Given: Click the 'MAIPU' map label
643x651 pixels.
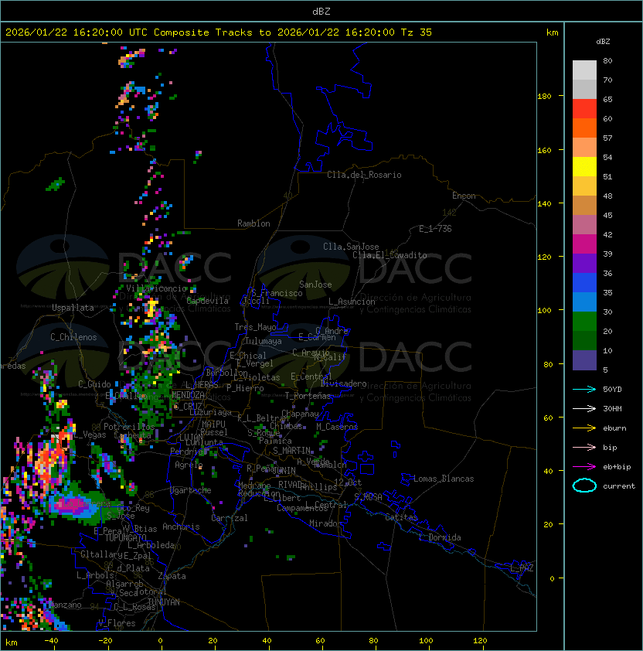Looking at the screenshot, I should click(x=213, y=424).
